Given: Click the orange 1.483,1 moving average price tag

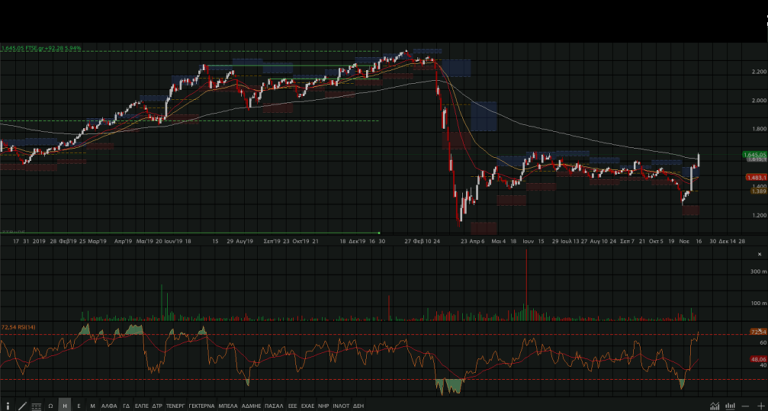Looking at the screenshot, I should click(754, 177).
